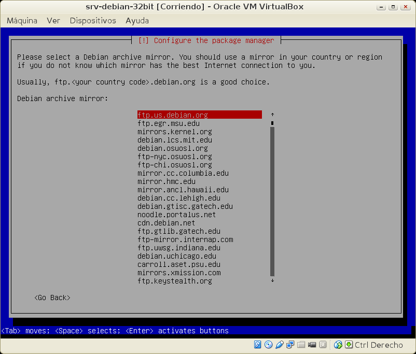The image size is (416, 354).
Task: Click the scroll down arrow of mirror list
Action: click(x=272, y=281)
